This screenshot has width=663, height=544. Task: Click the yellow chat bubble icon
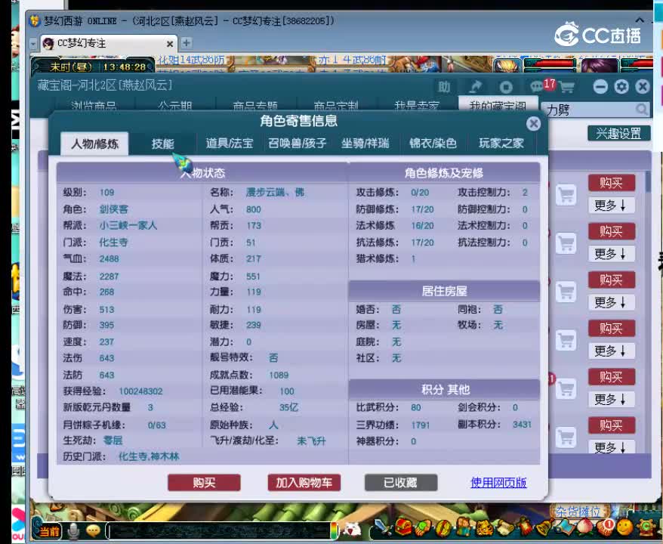click(x=93, y=530)
